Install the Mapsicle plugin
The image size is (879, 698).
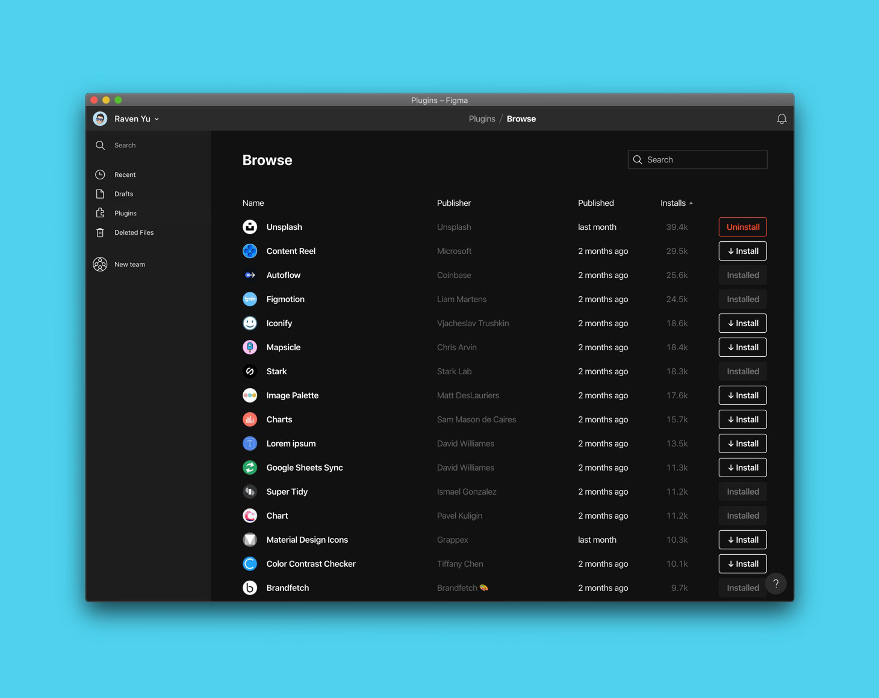pos(742,347)
